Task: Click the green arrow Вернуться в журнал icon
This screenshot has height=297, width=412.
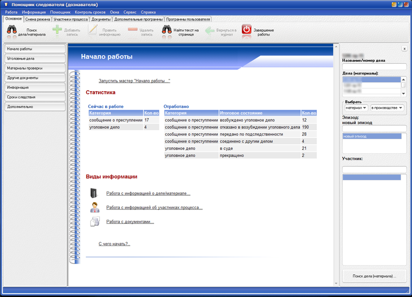Action: coord(210,30)
